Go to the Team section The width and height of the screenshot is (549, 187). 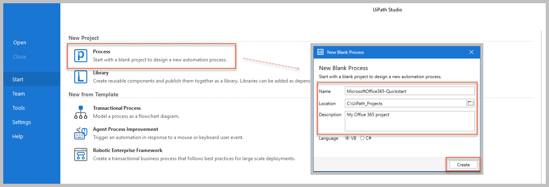pyautogui.click(x=19, y=93)
